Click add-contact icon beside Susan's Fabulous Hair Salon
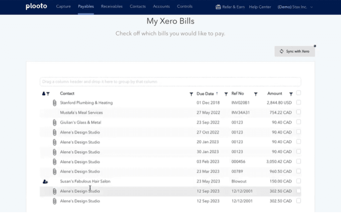Viewport: 341px width, 213px height. pyautogui.click(x=45, y=182)
